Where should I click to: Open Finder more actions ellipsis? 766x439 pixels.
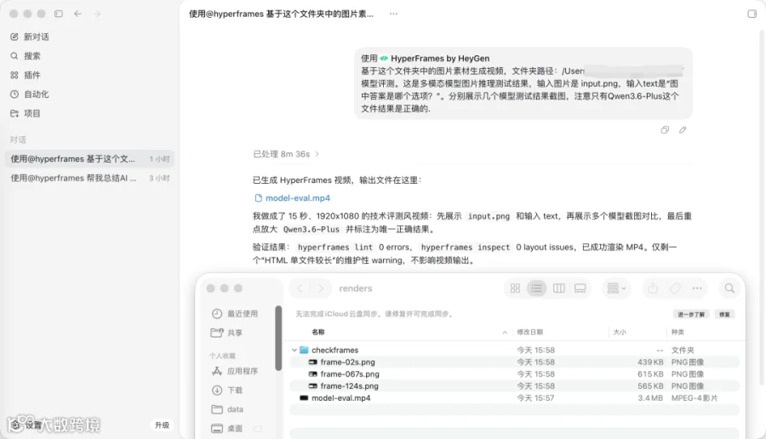pos(697,288)
